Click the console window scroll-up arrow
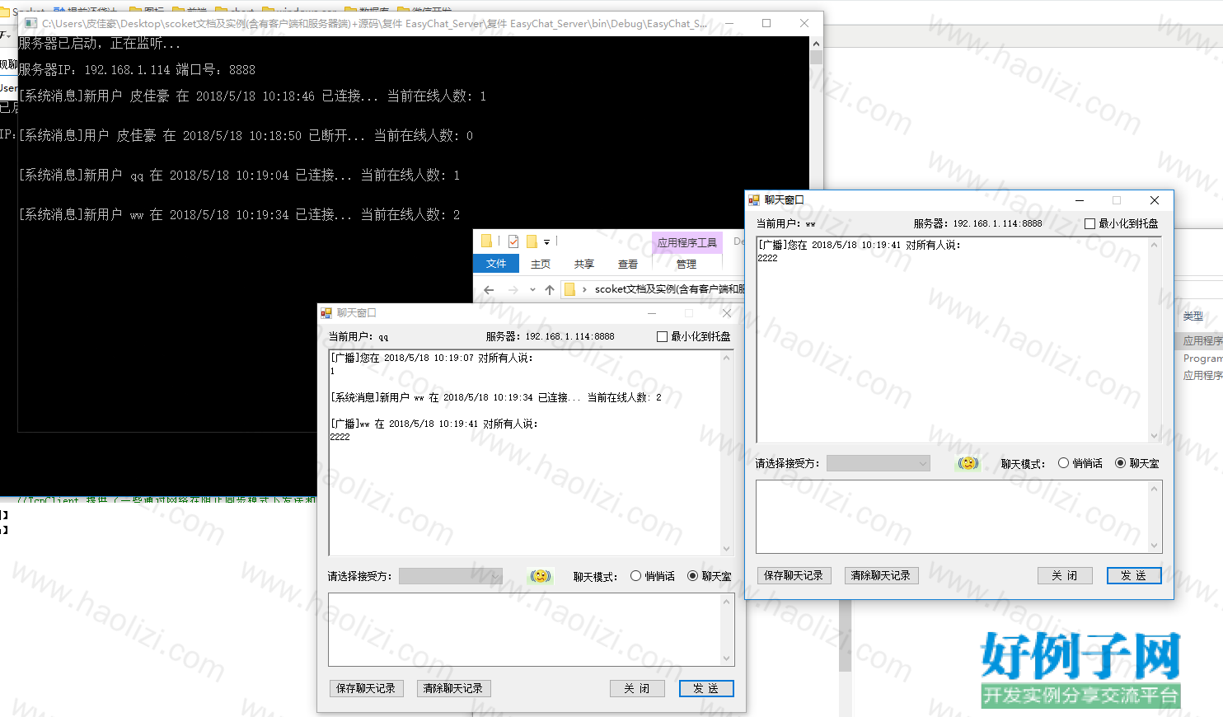The height and width of the screenshot is (717, 1223). click(x=816, y=44)
